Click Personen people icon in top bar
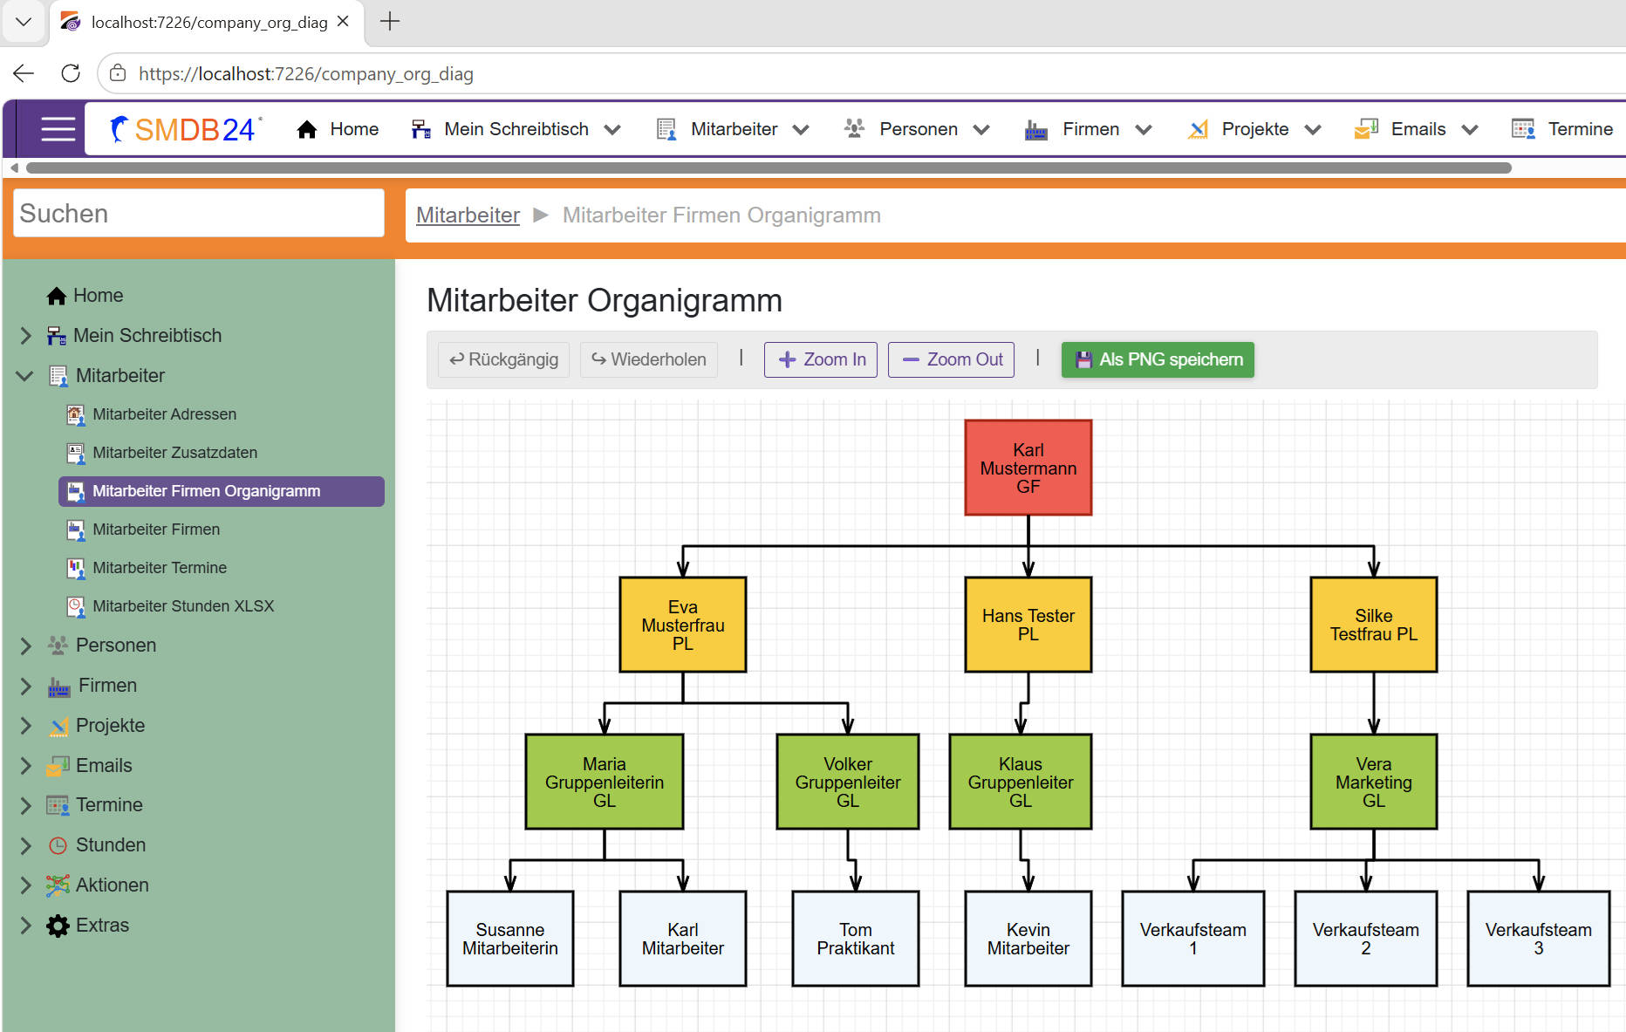Viewport: 1626px width, 1032px height. 855,129
